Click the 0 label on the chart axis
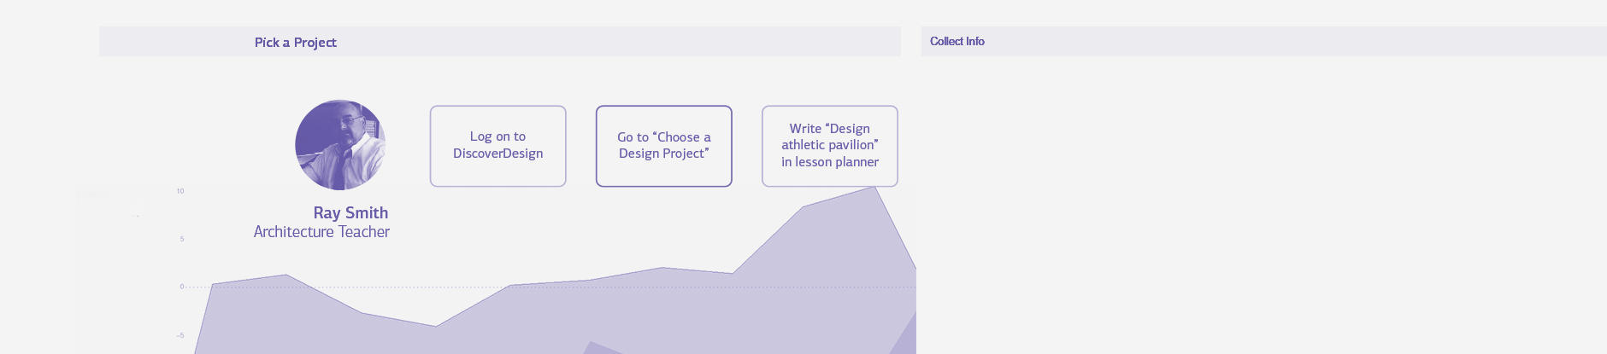 coord(182,287)
